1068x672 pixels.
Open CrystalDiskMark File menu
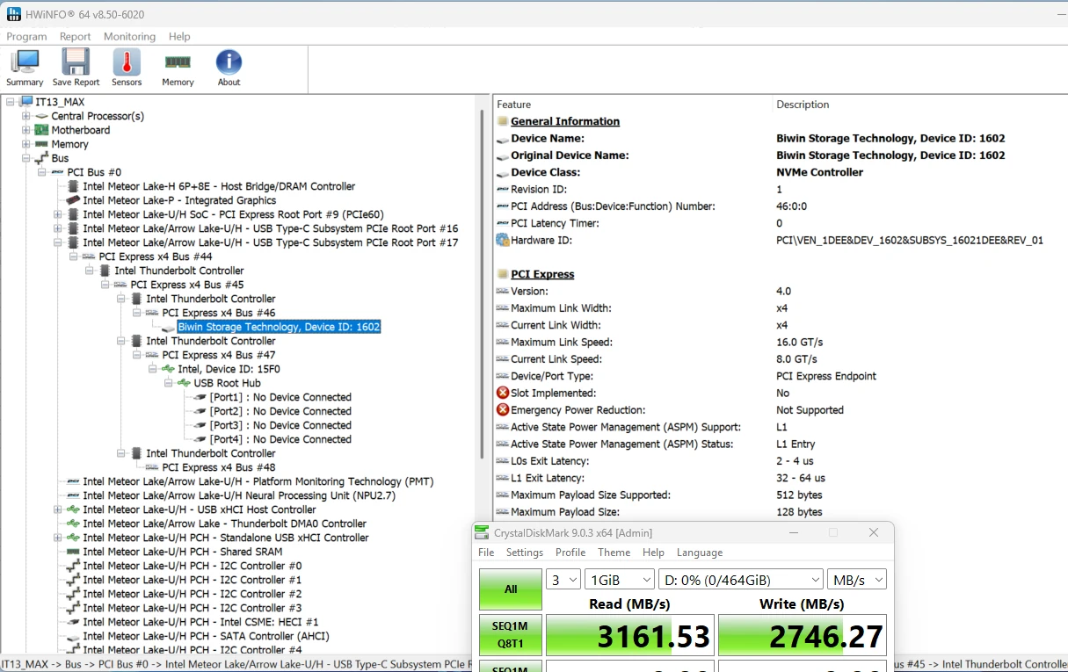click(x=486, y=553)
